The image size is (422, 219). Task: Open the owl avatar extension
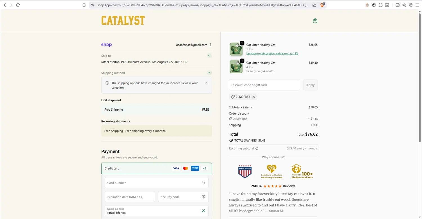tap(367, 5)
